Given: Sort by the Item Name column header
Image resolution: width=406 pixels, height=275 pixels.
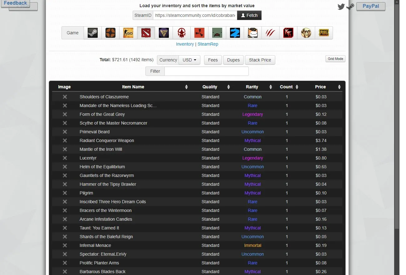Looking at the screenshot, I should tap(133, 87).
